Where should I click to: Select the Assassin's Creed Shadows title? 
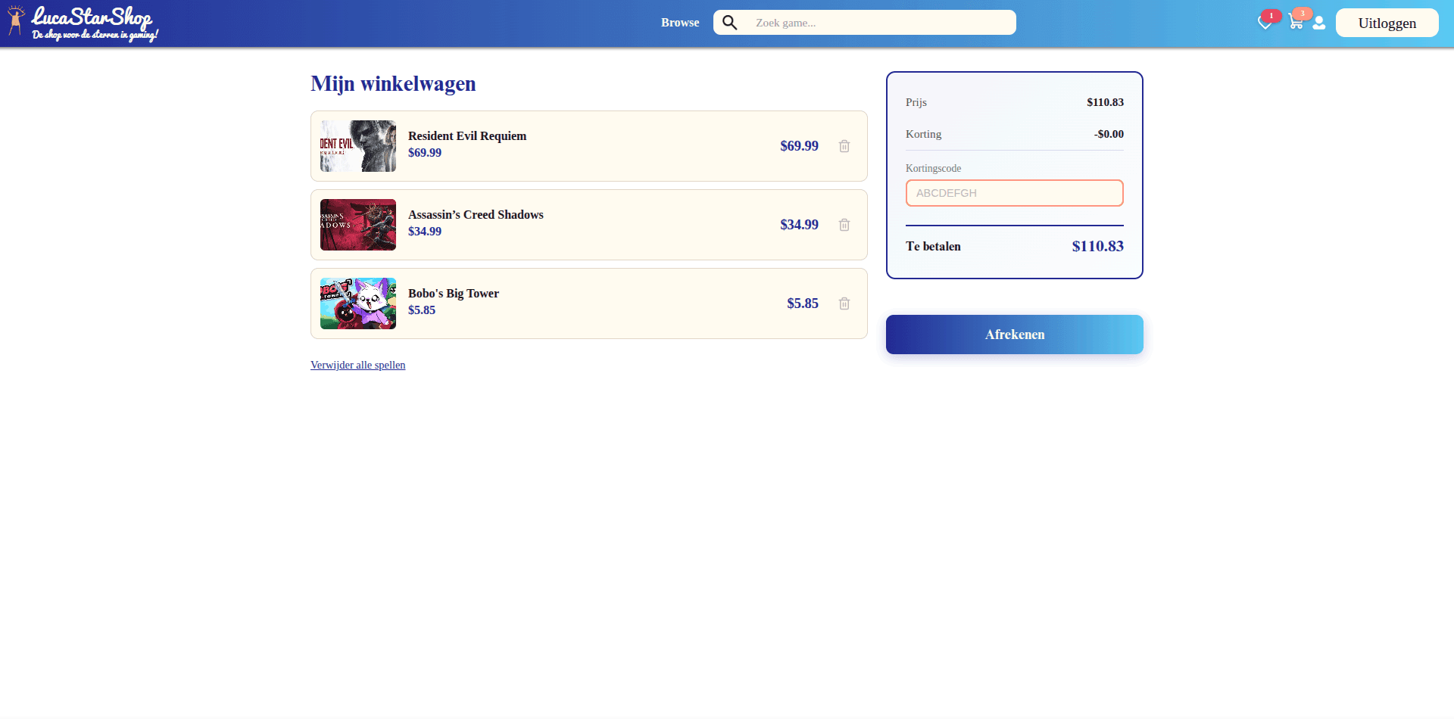(476, 215)
